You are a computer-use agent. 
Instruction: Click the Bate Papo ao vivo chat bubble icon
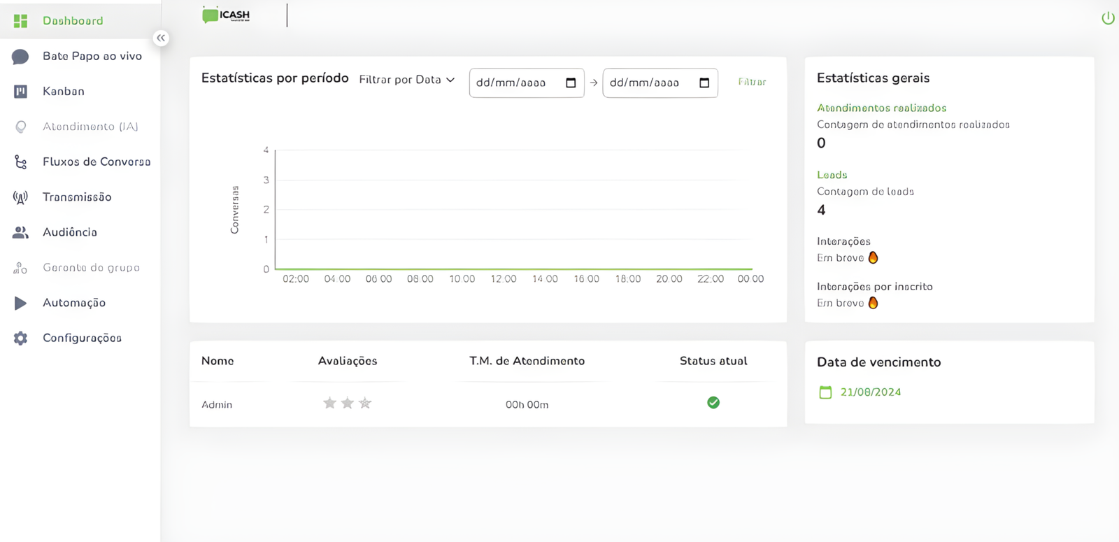pyautogui.click(x=20, y=57)
